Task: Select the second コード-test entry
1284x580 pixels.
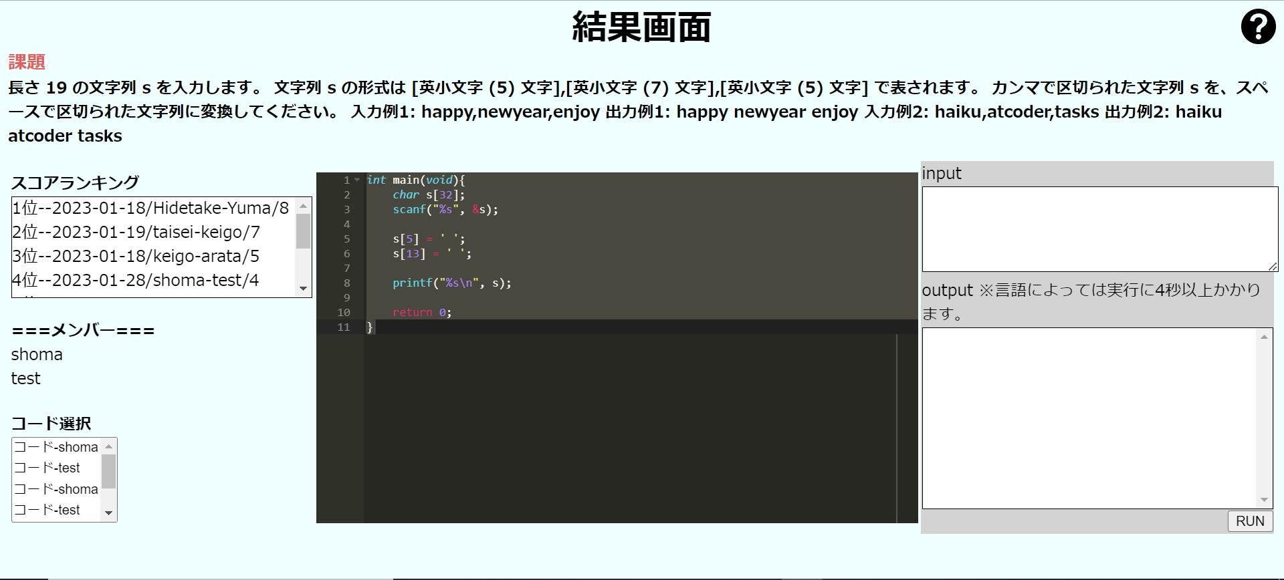Action: point(57,510)
